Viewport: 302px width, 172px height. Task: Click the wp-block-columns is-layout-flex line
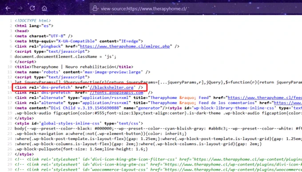[138, 144]
